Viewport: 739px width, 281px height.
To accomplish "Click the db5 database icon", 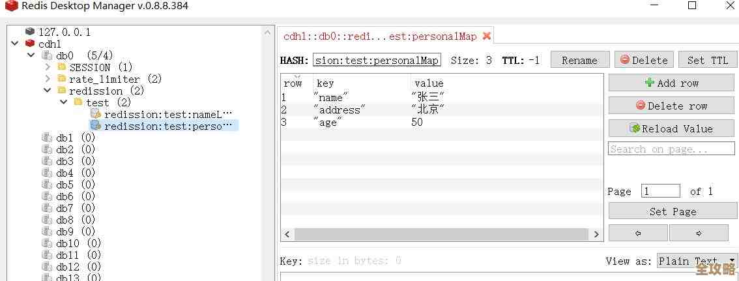I will (47, 185).
